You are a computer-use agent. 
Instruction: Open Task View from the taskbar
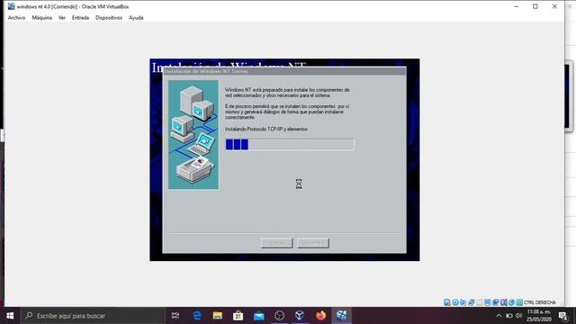tap(175, 316)
